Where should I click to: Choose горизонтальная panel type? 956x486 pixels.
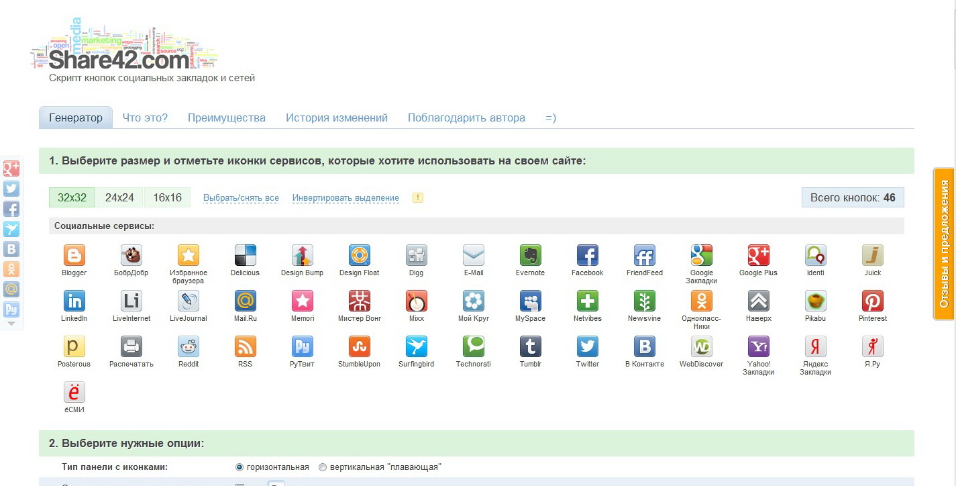point(240,467)
